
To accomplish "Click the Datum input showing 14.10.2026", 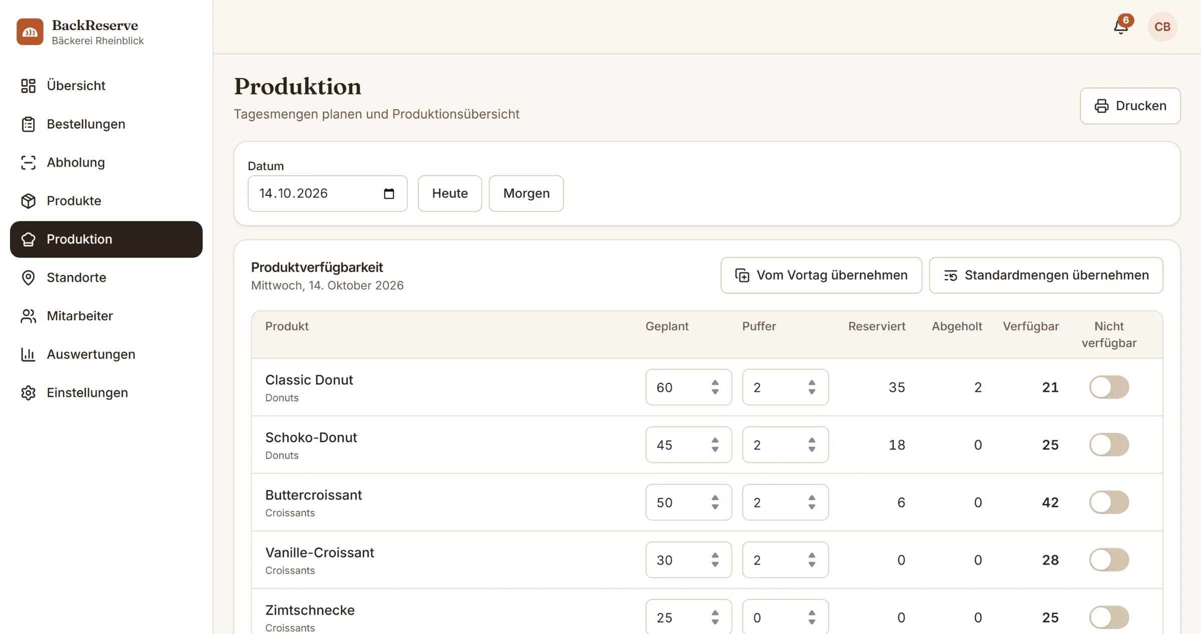I will [328, 194].
